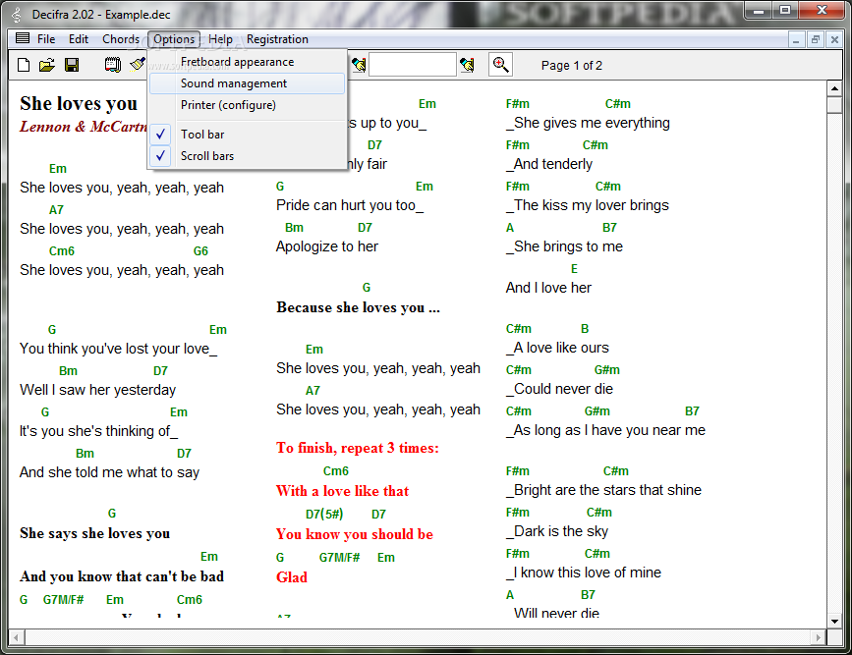
Task: Open the Help menu
Action: [220, 39]
